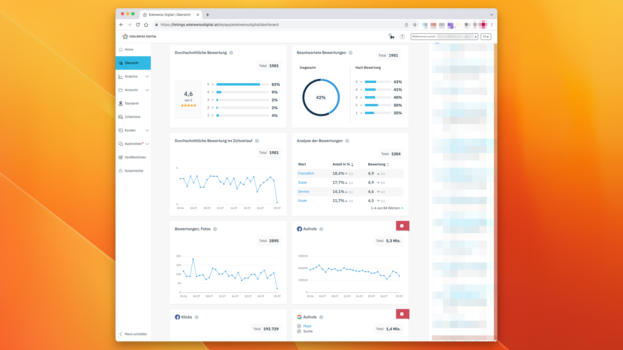
Task: Open the announcements megaphone icon
Action: (x=391, y=36)
